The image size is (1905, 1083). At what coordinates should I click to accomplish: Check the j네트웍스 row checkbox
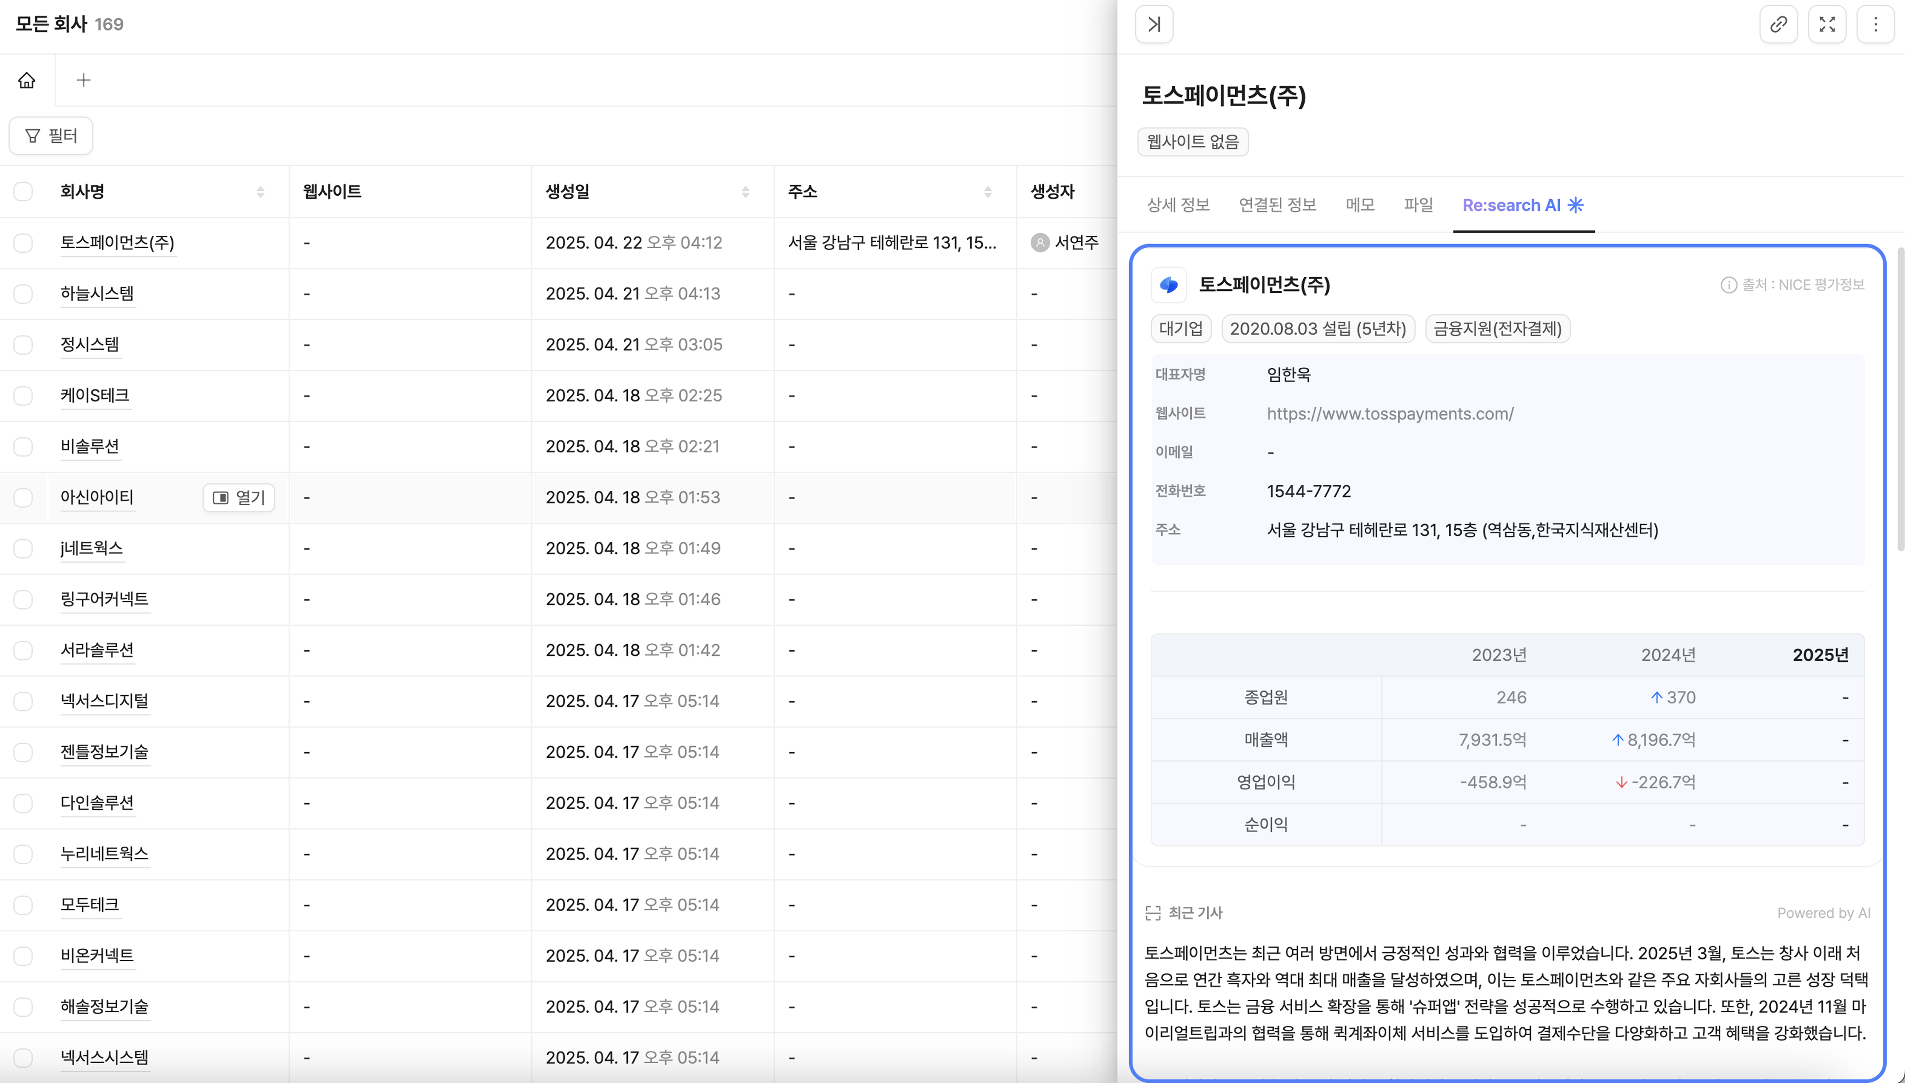(23, 548)
